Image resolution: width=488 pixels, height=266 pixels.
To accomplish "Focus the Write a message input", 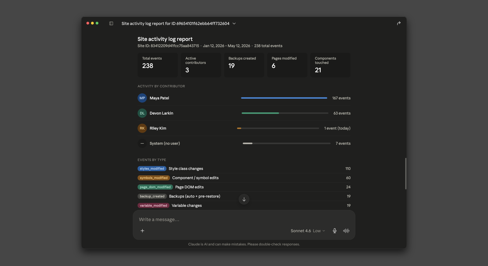I will click(244, 219).
